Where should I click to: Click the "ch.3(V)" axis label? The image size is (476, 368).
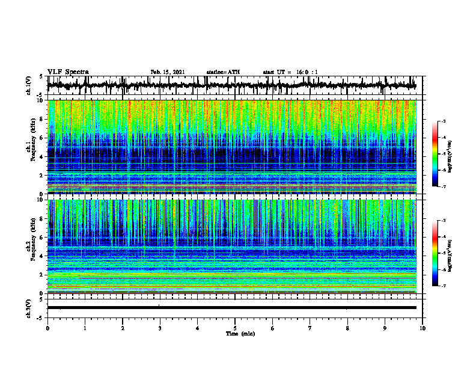[x=29, y=308]
